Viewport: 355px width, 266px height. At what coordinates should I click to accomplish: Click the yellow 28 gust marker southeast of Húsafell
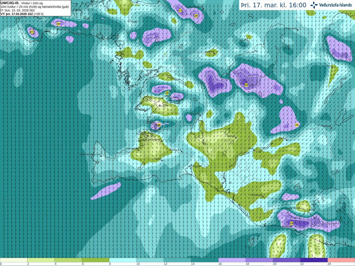coord(246,85)
